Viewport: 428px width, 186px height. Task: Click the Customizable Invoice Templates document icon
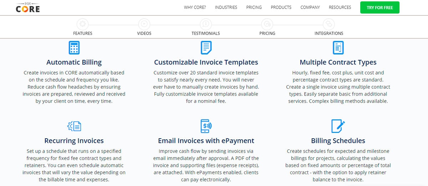pyautogui.click(x=206, y=47)
